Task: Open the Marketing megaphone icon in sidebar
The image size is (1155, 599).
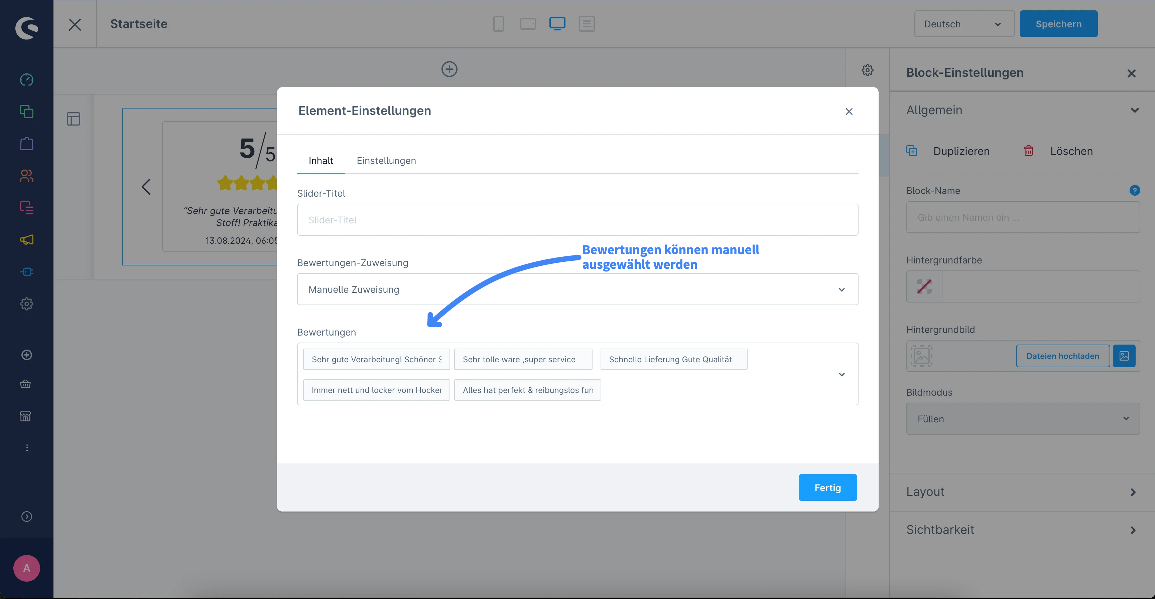Action: [x=26, y=240]
